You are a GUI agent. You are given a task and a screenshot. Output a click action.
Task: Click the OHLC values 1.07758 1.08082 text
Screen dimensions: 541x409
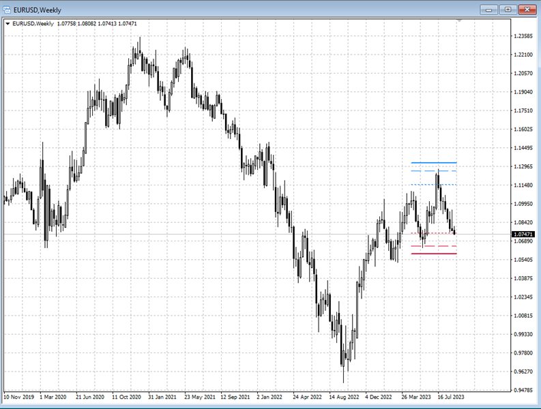(x=76, y=24)
